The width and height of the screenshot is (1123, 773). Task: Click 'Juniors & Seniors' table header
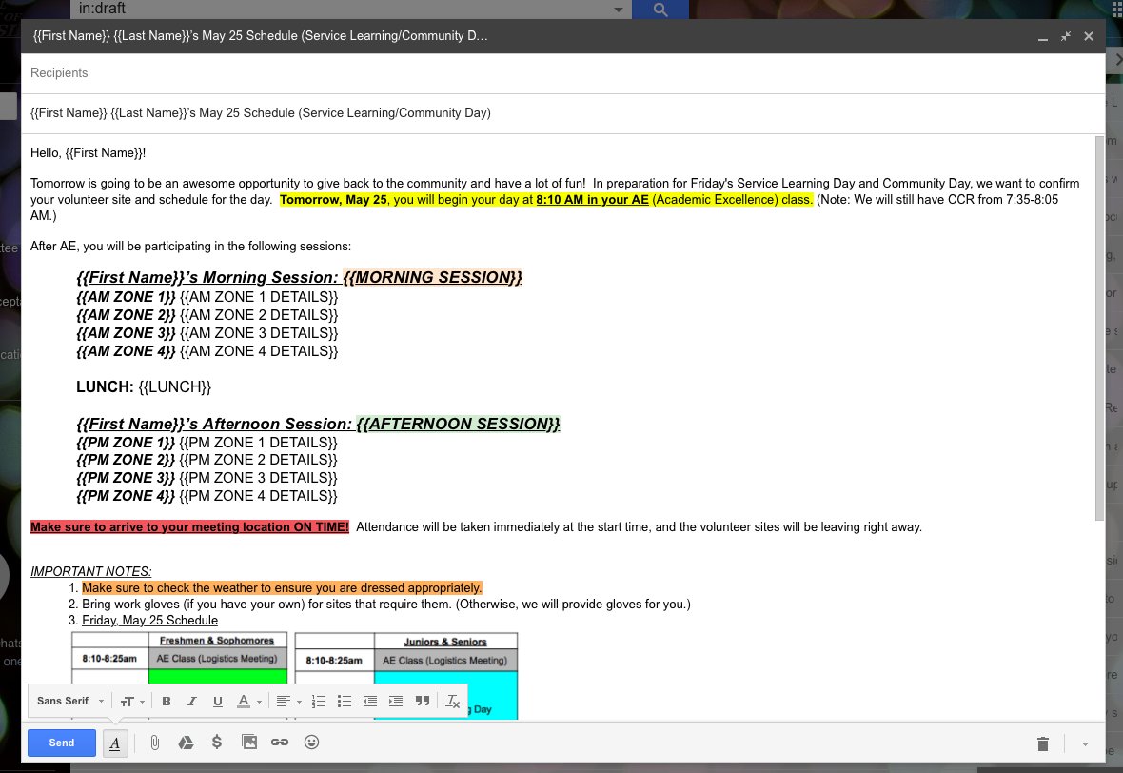[x=444, y=642]
